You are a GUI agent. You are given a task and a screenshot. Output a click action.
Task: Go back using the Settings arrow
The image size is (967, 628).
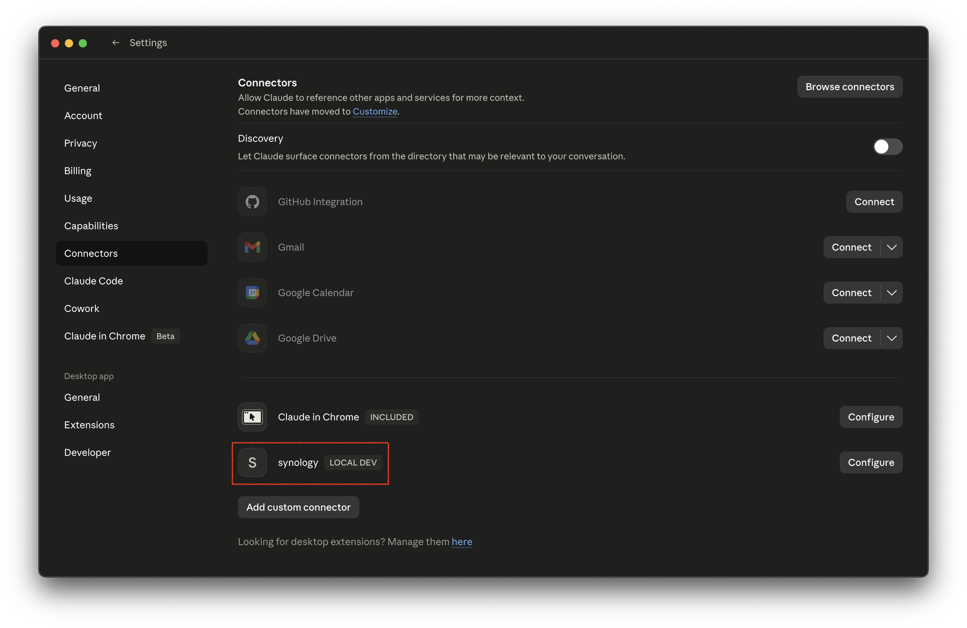pyautogui.click(x=116, y=43)
